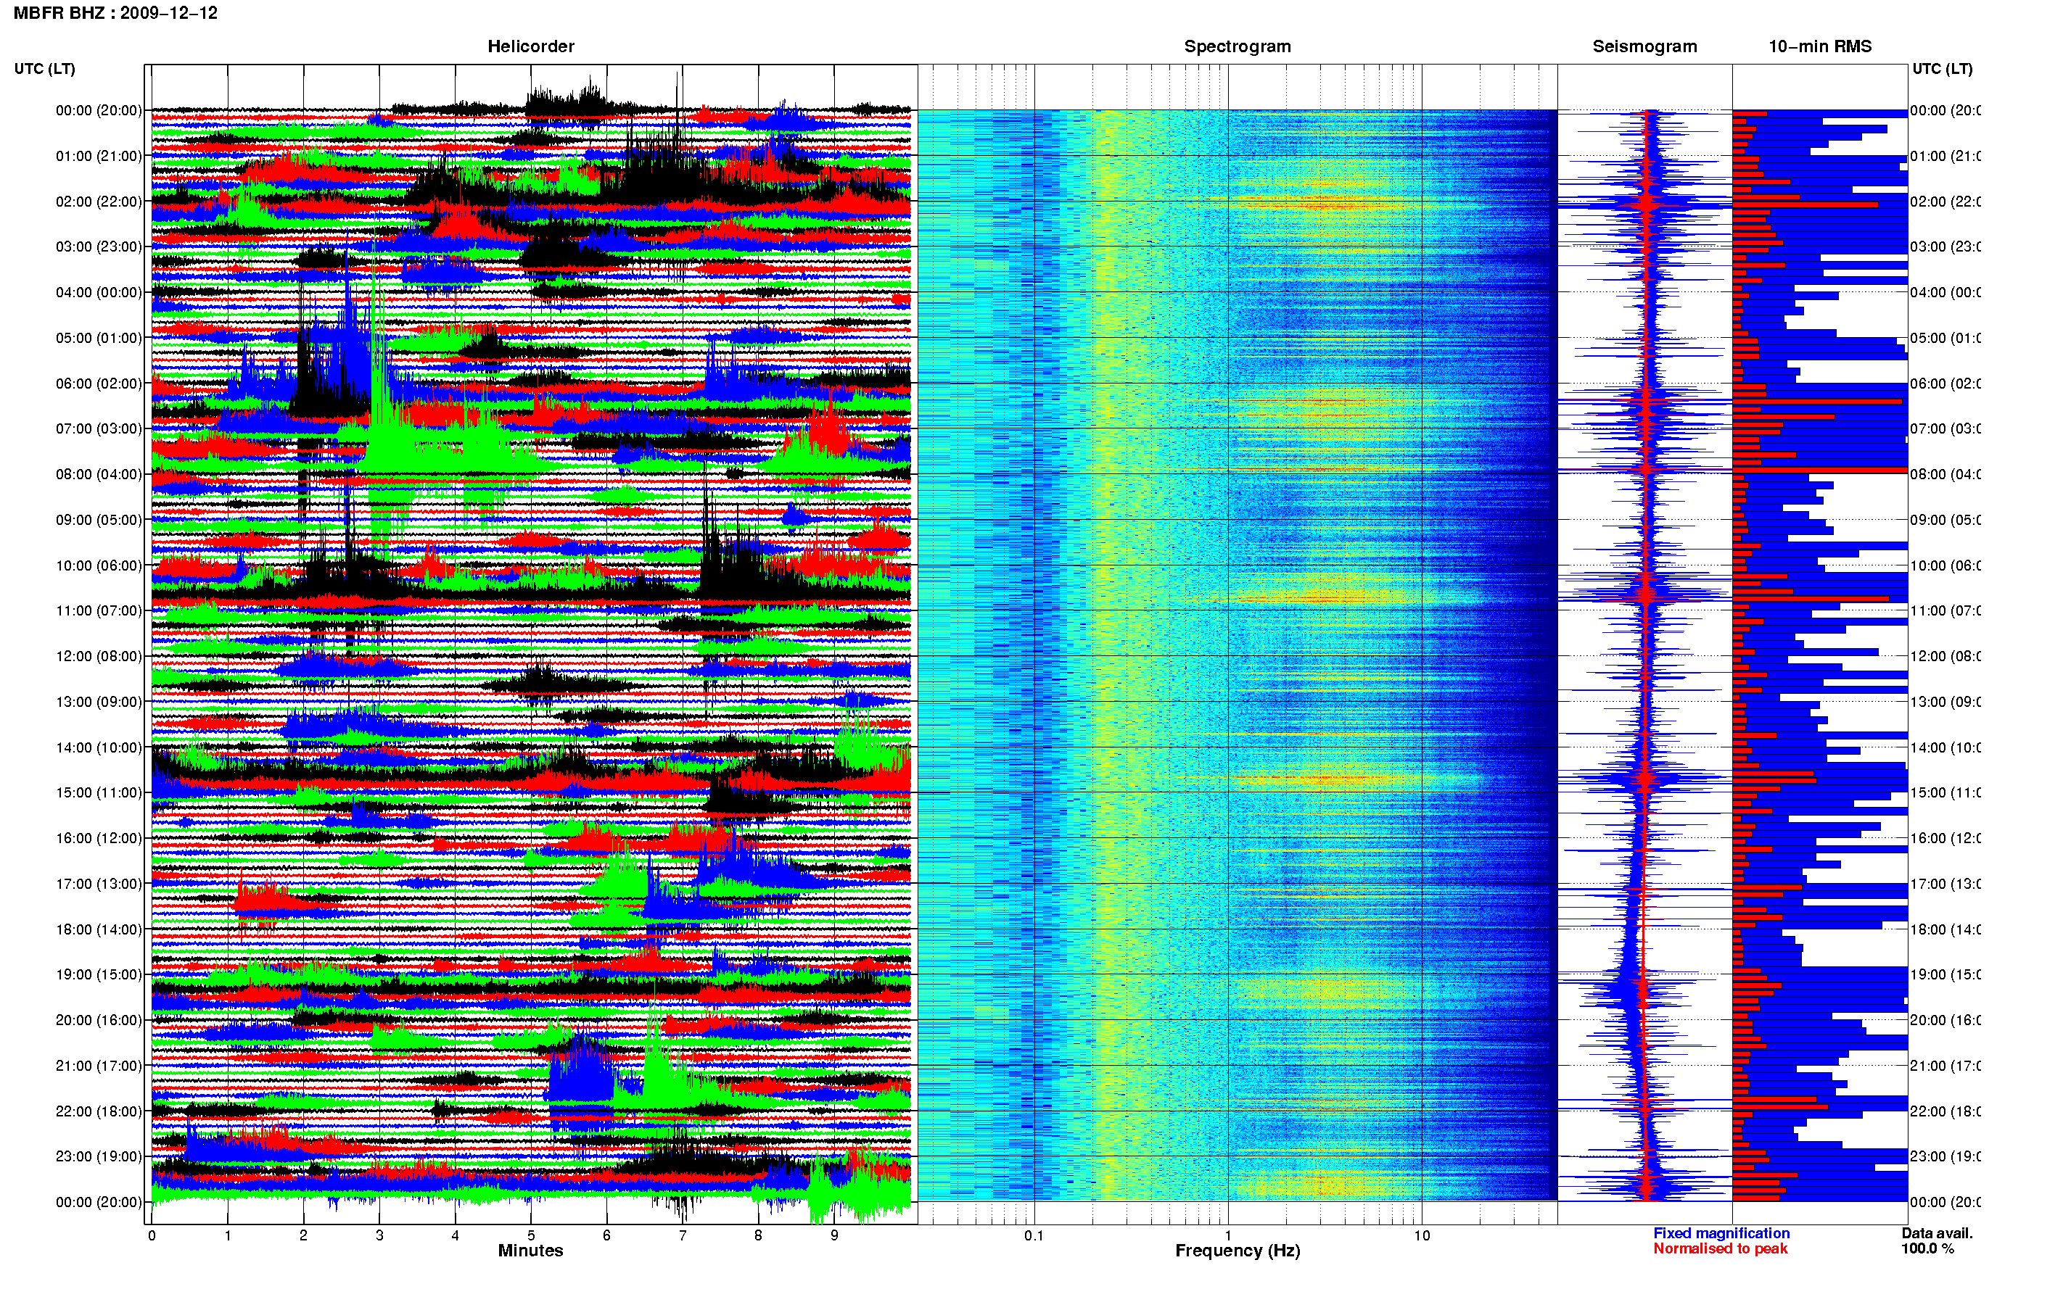Select the Seismogram panel heading
This screenshot has width=2063, height=1289.
coord(1644,46)
